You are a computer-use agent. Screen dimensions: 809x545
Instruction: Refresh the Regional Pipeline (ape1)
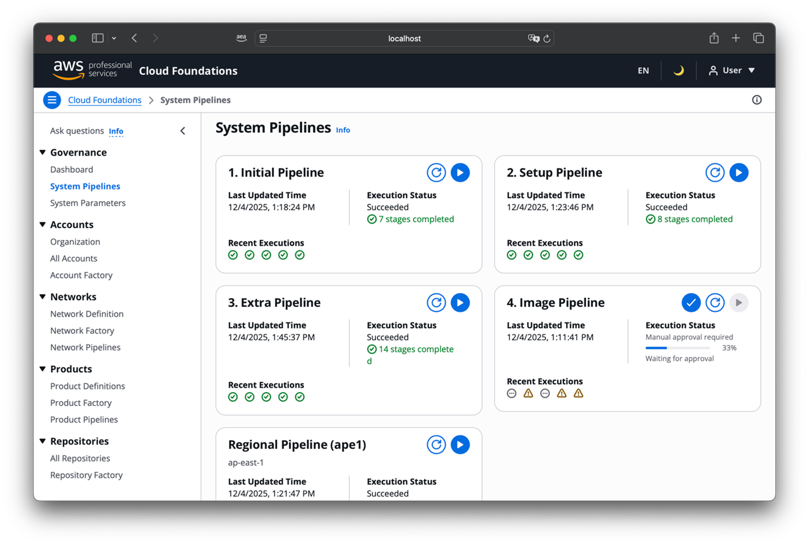(x=436, y=444)
